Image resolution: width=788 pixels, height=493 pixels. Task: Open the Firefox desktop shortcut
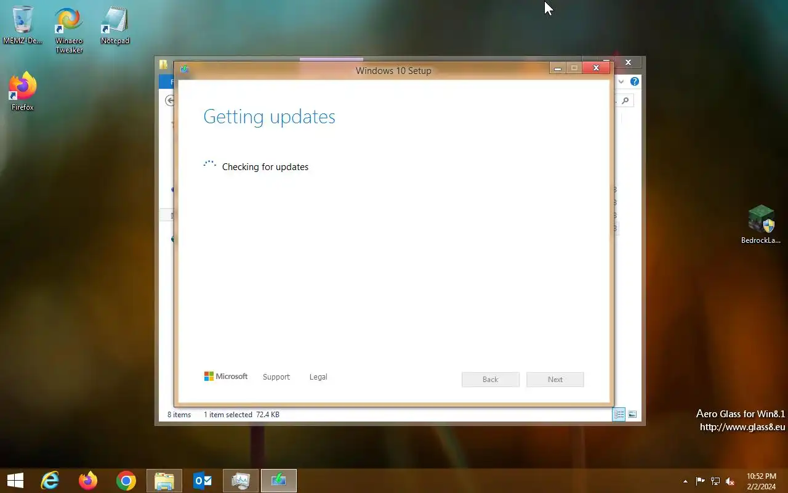pos(23,92)
